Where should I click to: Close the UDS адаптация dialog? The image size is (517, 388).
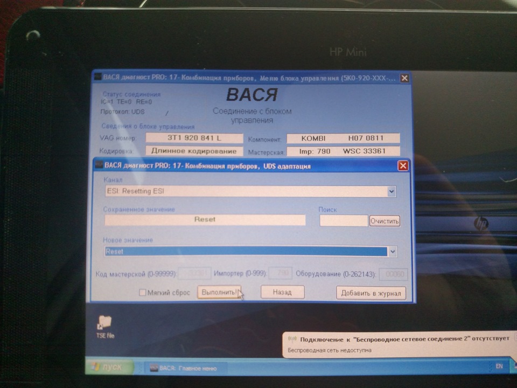[x=403, y=165]
